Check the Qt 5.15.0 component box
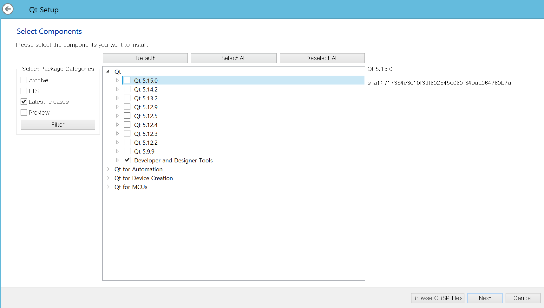Image resolution: width=544 pixels, height=308 pixels. tap(127, 80)
